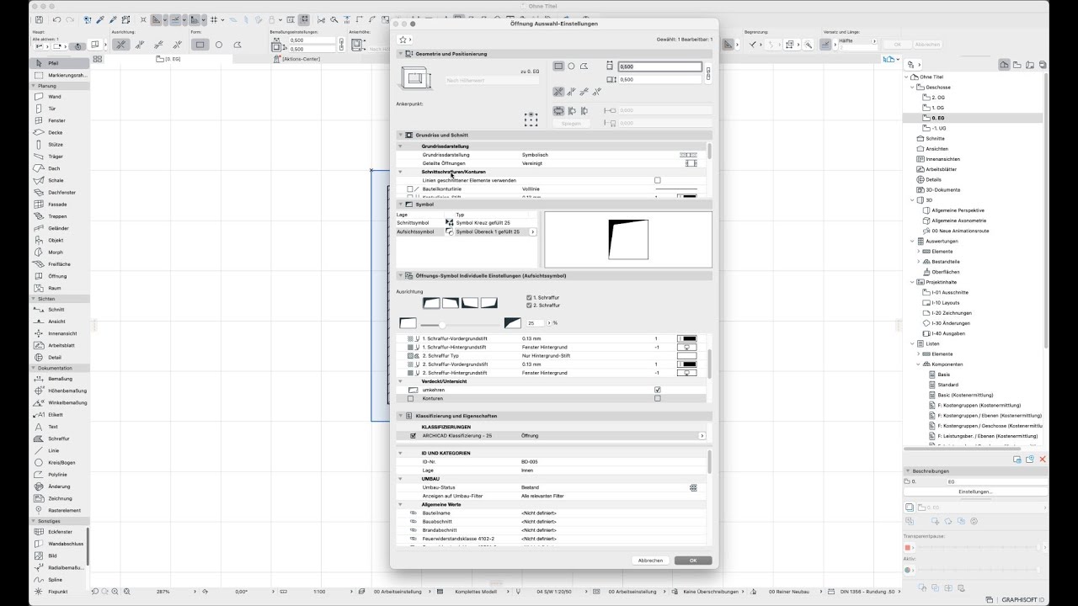Click the symbol fill percent field 25
This screenshot has height=606, width=1078.
[x=535, y=322]
